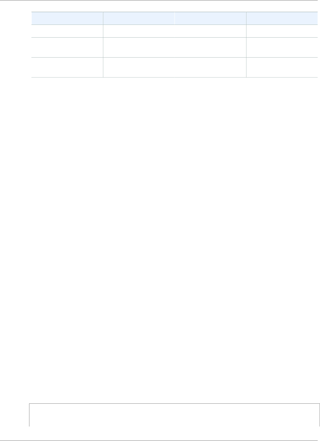Select the last blue header cell
The height and width of the screenshot is (441, 320).
tap(282, 18)
